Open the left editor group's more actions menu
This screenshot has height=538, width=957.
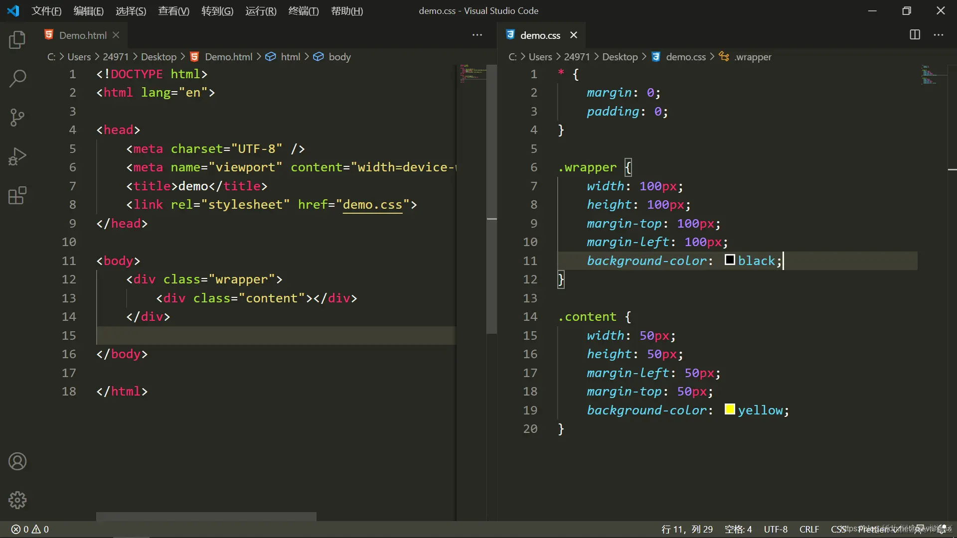477,35
